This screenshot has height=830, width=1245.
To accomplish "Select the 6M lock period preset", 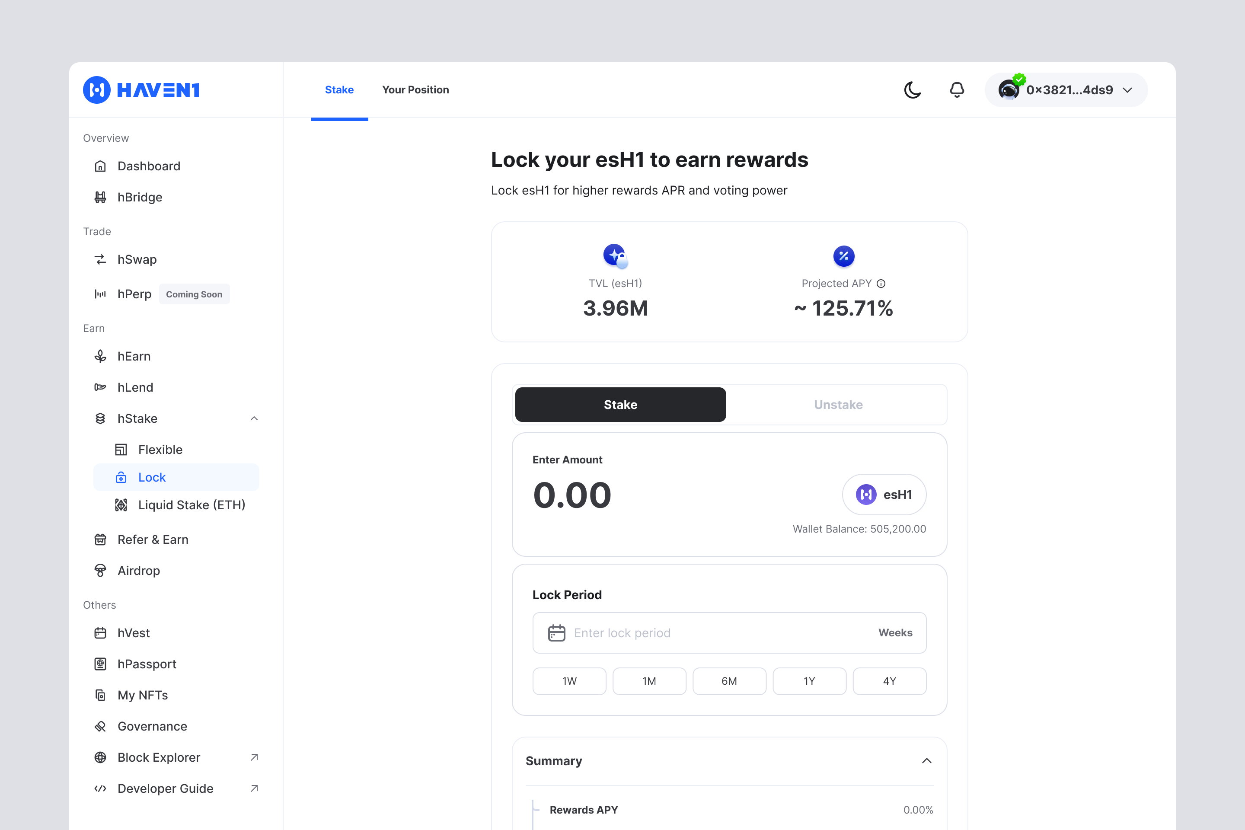I will (x=729, y=681).
